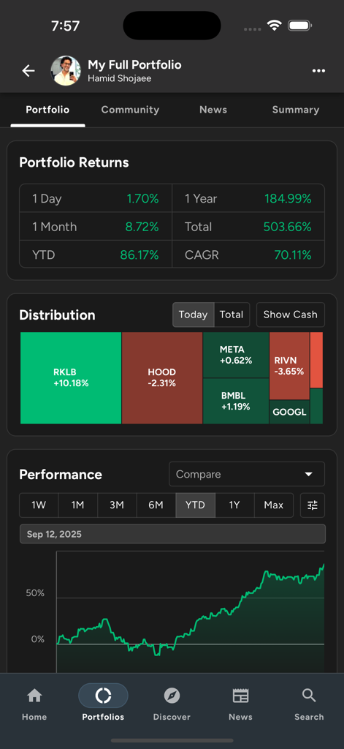Image resolution: width=344 pixels, height=749 pixels.
Task: Tap the 1 Month 8.72% return cell
Action: point(96,227)
